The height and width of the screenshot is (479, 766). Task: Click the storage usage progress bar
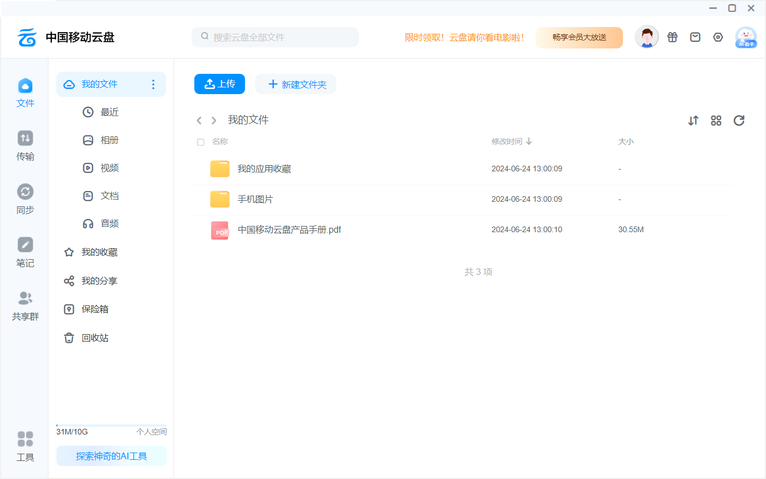pos(112,425)
